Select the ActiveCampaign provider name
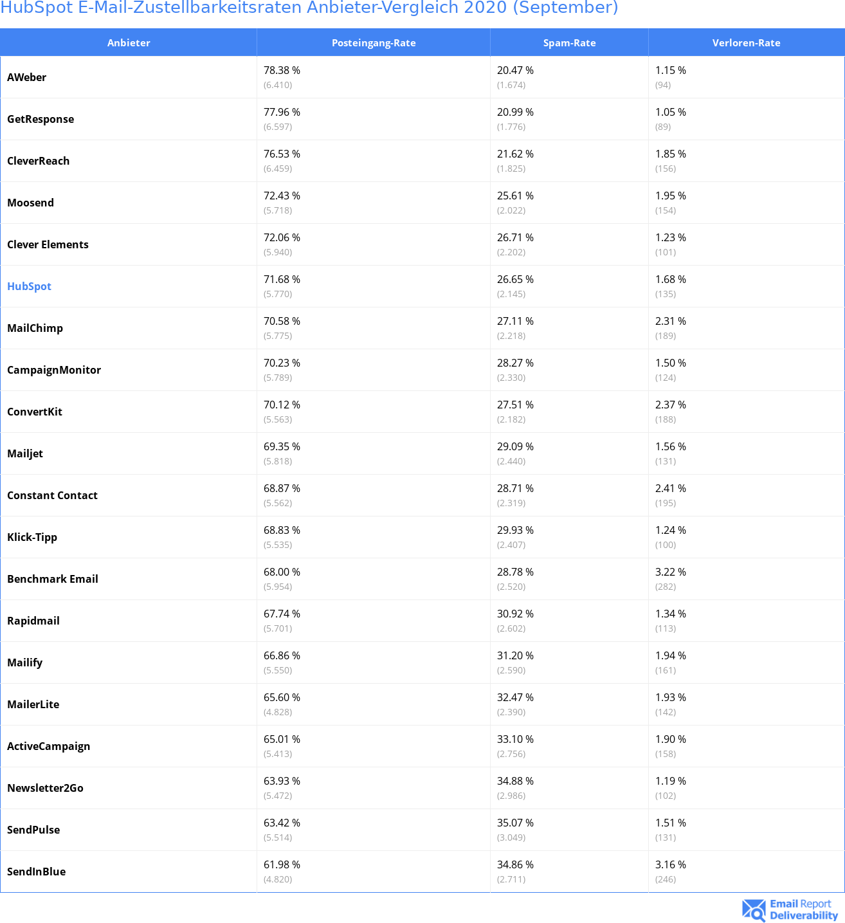The width and height of the screenshot is (845, 923). (48, 746)
